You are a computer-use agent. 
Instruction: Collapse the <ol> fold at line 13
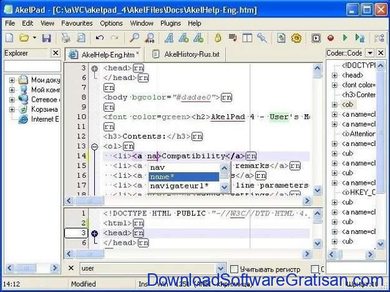(x=94, y=147)
